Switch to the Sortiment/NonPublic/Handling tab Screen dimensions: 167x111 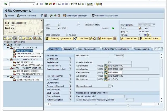pos(116,49)
